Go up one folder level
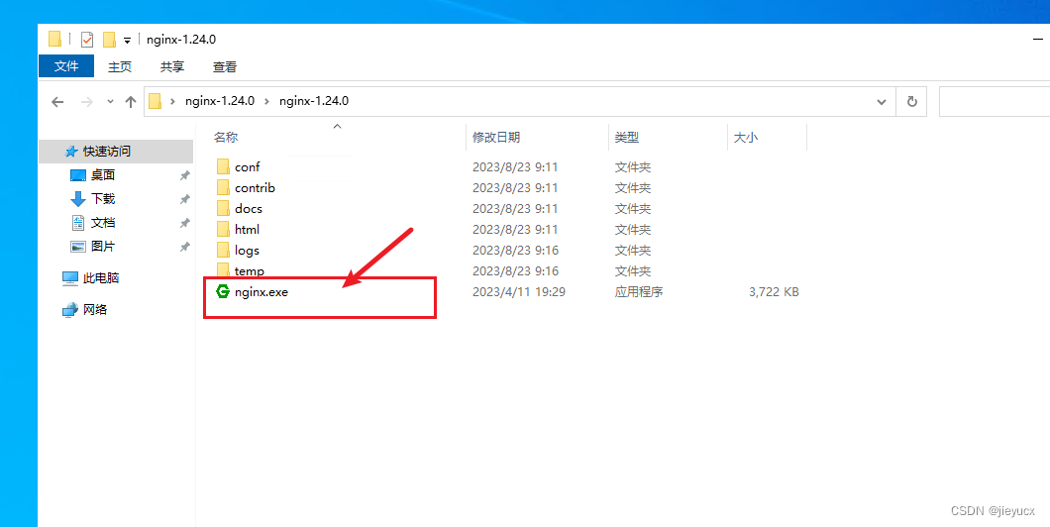This screenshot has width=1050, height=527. 131,102
